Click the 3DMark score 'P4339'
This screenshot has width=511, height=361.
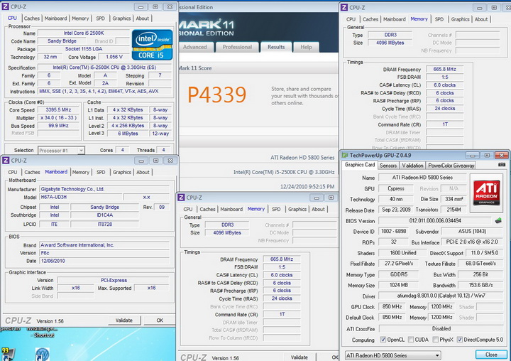pos(217,95)
